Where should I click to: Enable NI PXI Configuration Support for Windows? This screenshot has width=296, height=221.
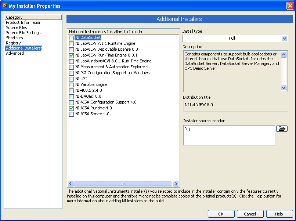click(x=71, y=73)
